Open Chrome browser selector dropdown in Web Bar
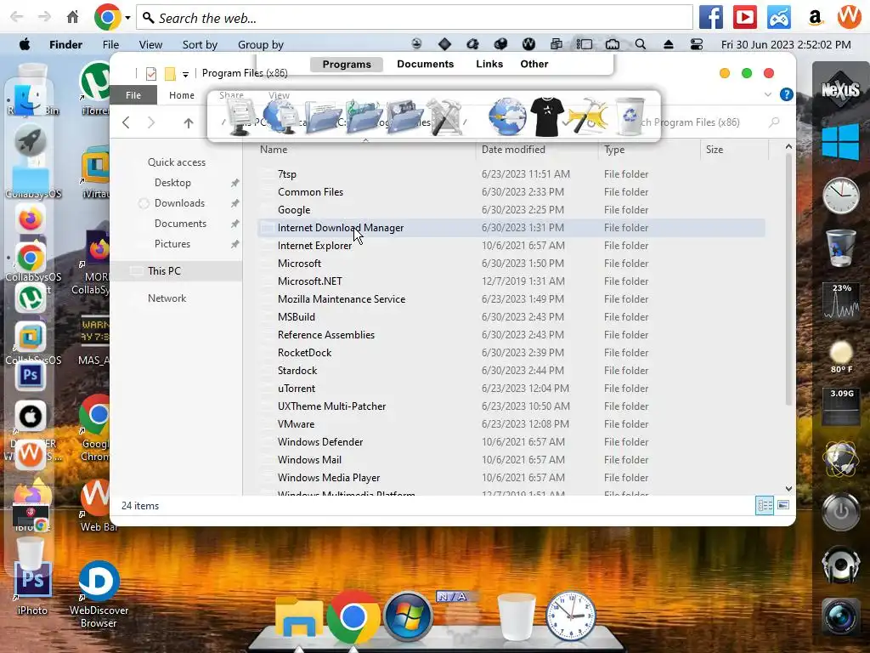 [127, 18]
